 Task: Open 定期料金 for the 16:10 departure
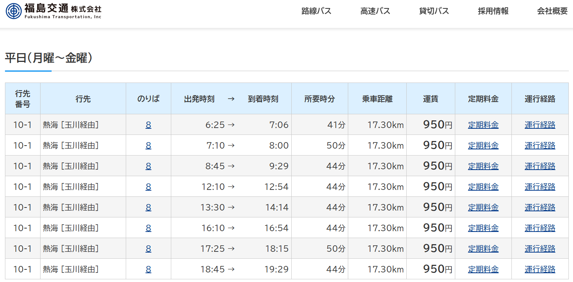click(483, 228)
